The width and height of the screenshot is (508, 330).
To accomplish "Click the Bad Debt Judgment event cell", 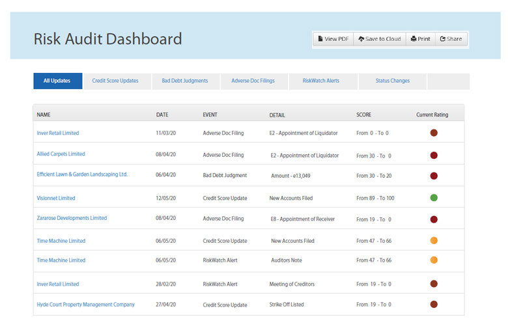I will (225, 175).
